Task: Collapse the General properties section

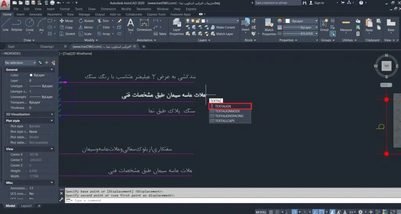Action: pos(52,70)
